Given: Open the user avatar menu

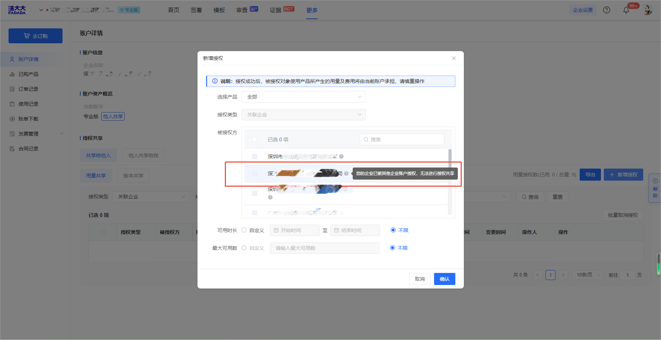Looking at the screenshot, I should click(x=648, y=10).
